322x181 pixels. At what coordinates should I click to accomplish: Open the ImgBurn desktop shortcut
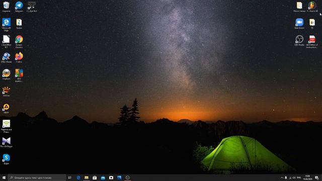point(6,74)
